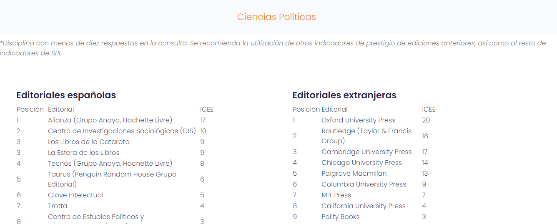Click the MIT Press entry

[336, 195]
